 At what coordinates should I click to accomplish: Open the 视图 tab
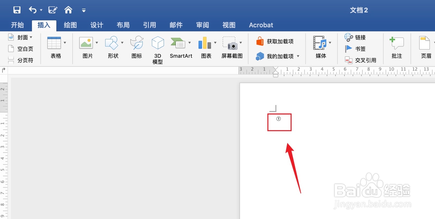[229, 25]
